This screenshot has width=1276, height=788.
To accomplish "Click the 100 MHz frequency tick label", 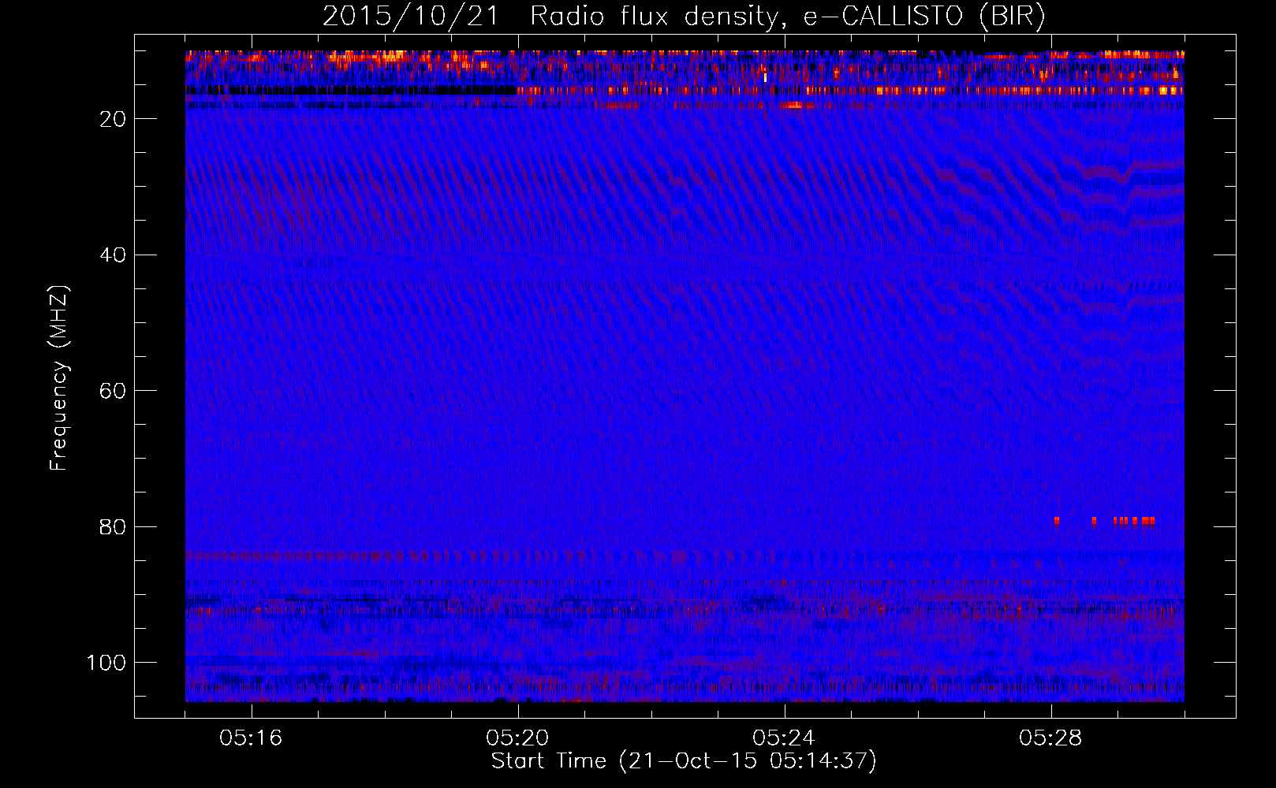I will [106, 663].
